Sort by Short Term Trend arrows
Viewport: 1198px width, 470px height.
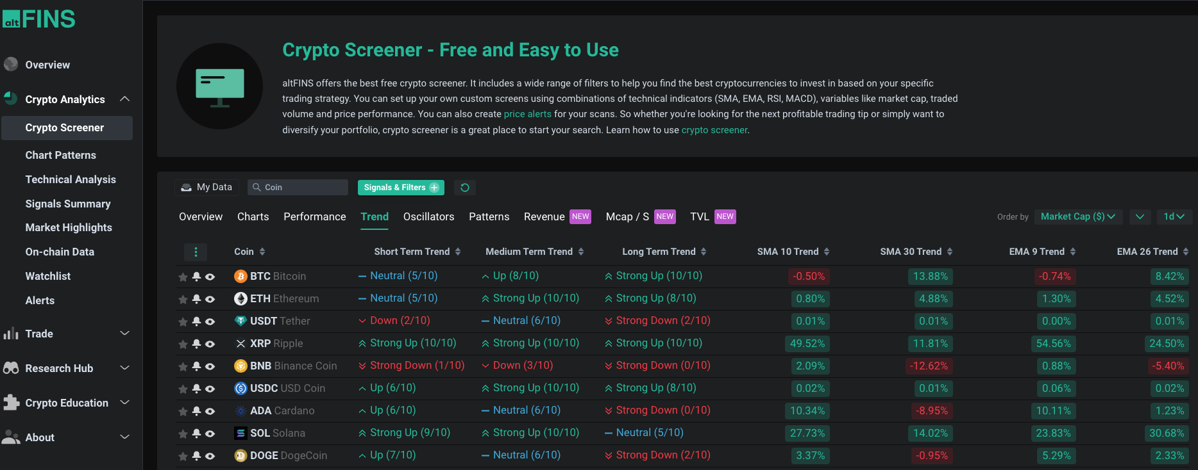tap(458, 252)
